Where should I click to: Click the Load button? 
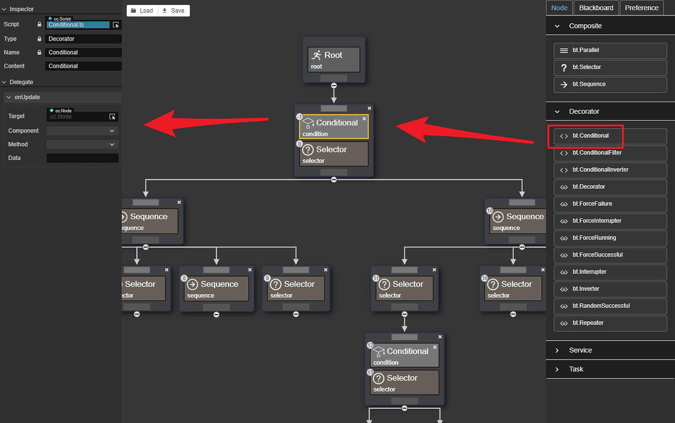(142, 10)
